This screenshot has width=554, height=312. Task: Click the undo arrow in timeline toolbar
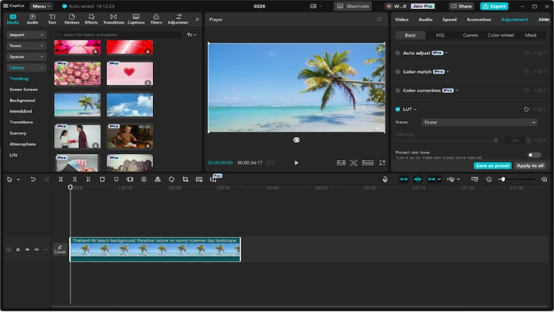[33, 180]
